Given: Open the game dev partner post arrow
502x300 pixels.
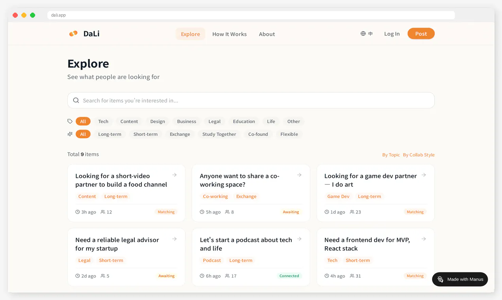Looking at the screenshot, I should (x=424, y=175).
